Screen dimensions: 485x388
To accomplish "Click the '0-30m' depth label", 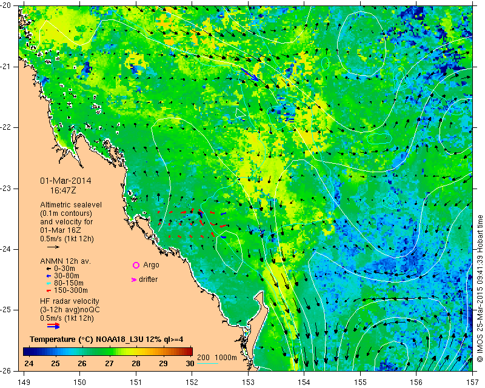I will 65,269.
